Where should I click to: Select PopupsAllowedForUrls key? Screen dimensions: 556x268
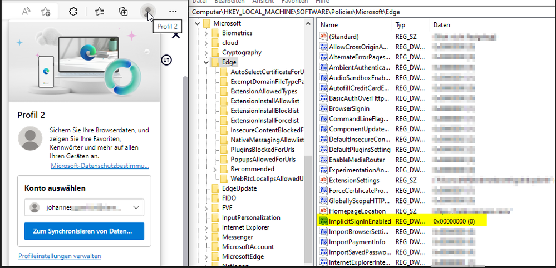click(263, 160)
